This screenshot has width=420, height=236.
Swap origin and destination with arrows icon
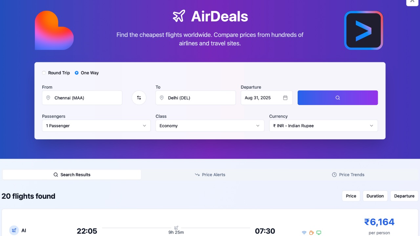(x=139, y=98)
